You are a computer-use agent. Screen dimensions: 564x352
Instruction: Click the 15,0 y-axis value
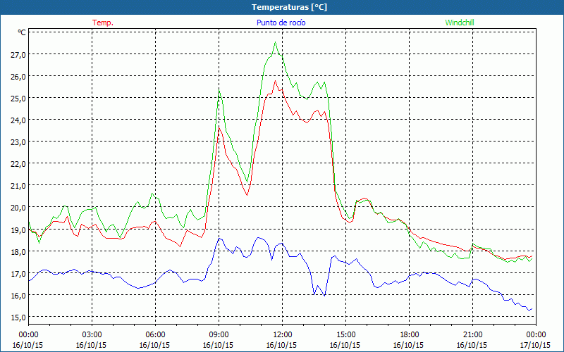pos(19,318)
